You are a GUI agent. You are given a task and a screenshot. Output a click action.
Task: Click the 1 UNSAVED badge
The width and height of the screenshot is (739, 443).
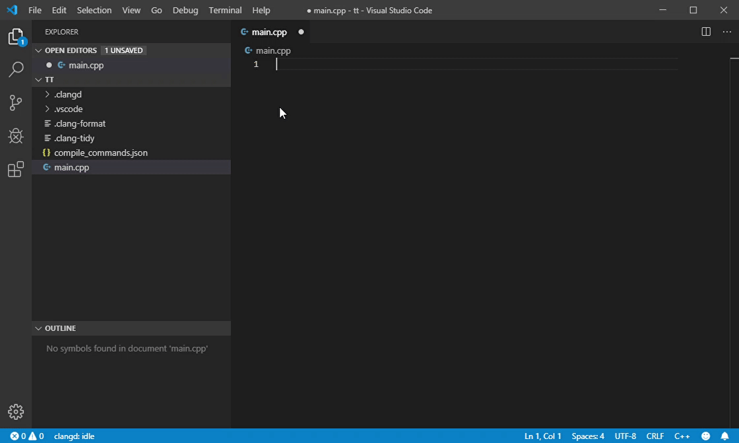coord(123,50)
